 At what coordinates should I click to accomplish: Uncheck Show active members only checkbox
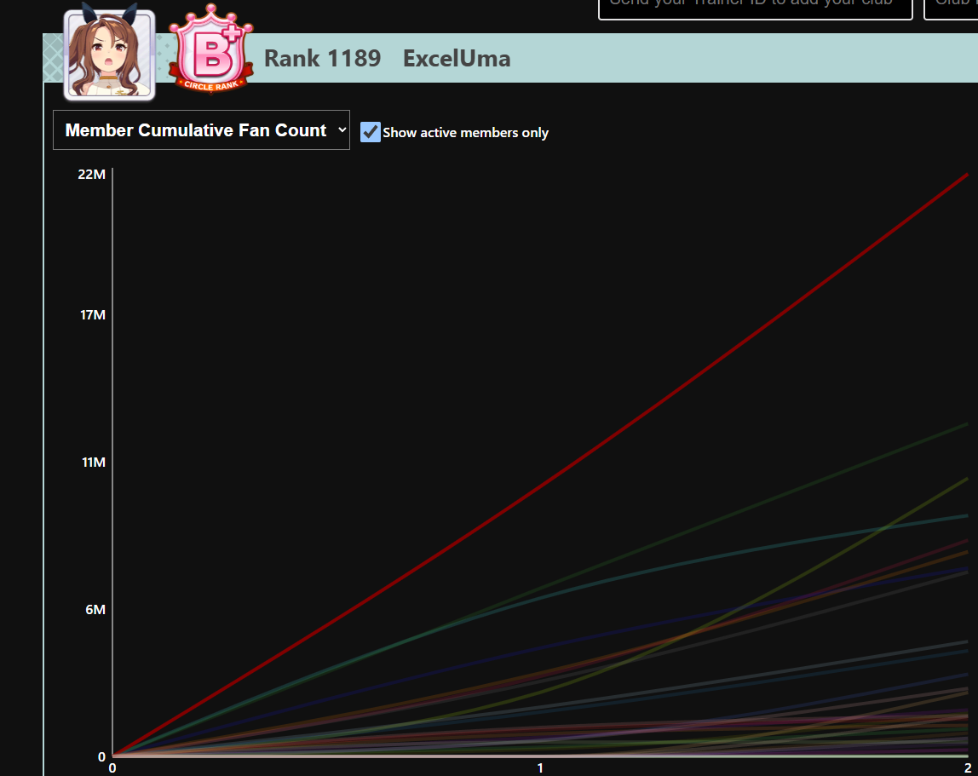(x=371, y=132)
